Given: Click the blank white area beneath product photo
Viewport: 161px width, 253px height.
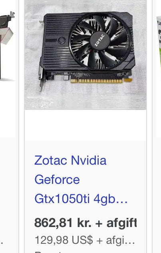Looking at the screenshot, I should [x=85, y=125].
